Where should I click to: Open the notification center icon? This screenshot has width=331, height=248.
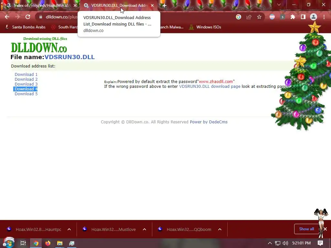point(320,243)
